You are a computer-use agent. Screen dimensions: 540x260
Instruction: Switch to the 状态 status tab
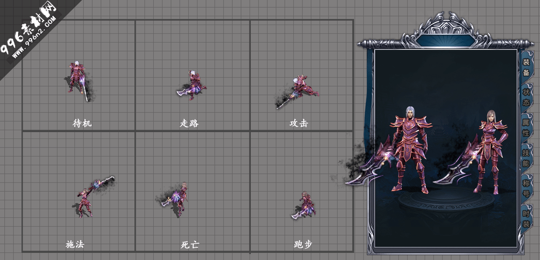pyautogui.click(x=526, y=97)
